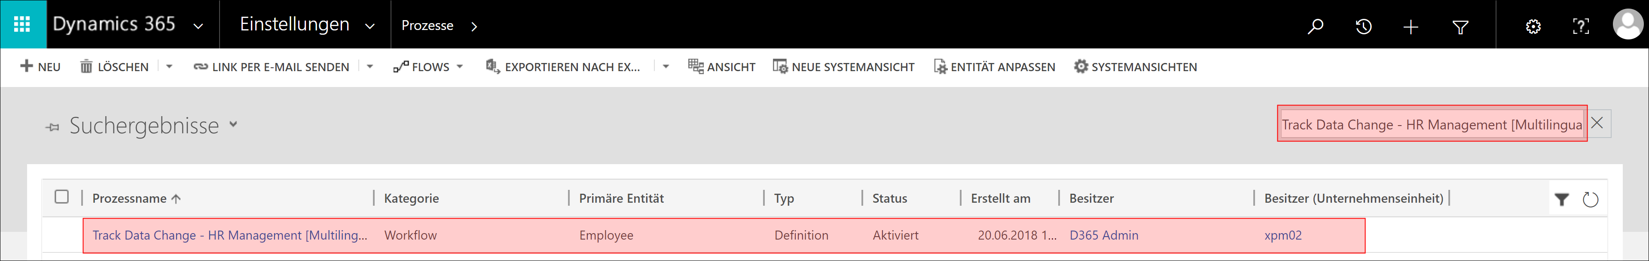Click into the search text field
Image resolution: width=1649 pixels, height=261 pixels.
pyautogui.click(x=1431, y=124)
